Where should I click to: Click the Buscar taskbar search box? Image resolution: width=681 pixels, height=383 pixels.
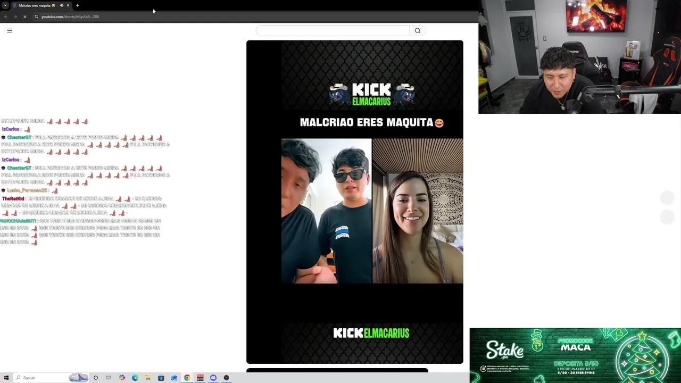pos(51,378)
